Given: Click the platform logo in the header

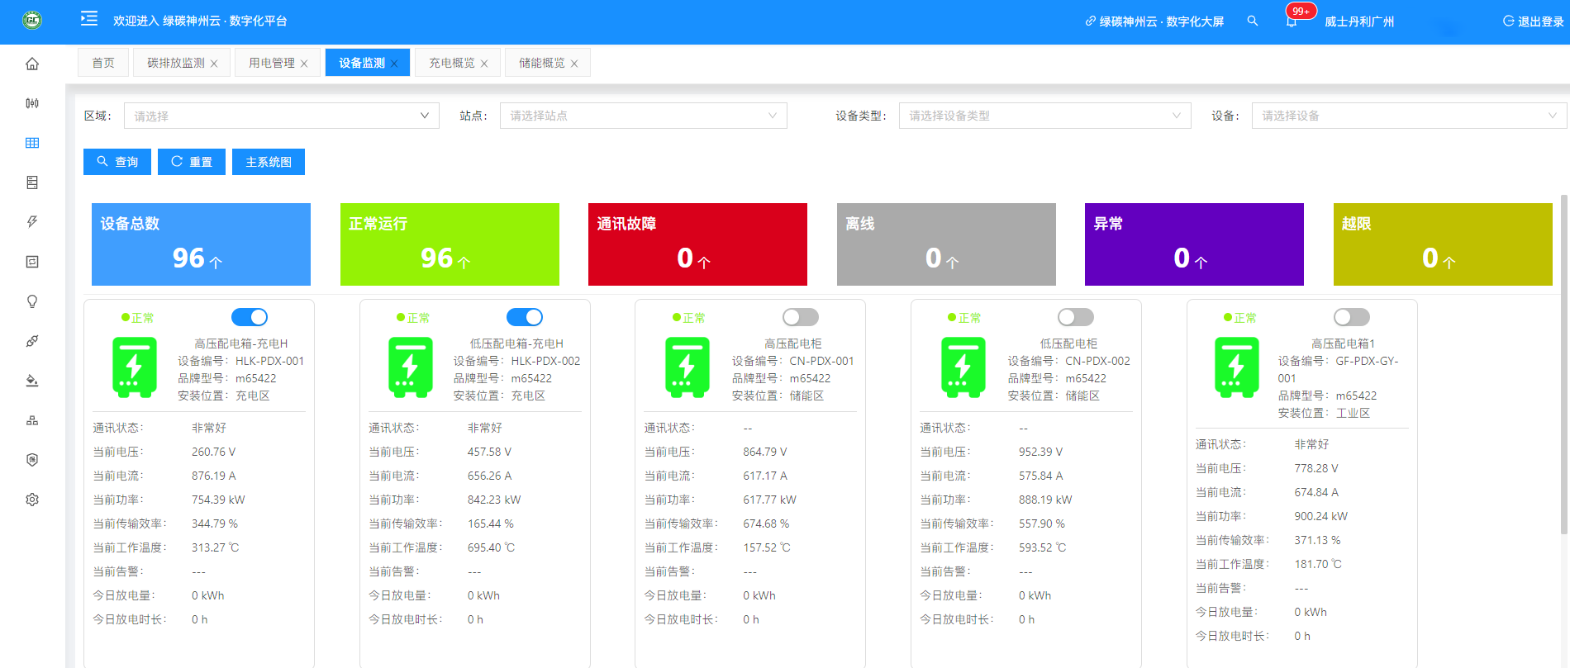Looking at the screenshot, I should point(32,20).
